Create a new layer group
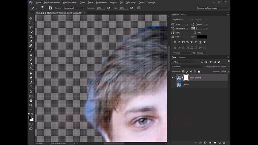This screenshot has width=258, height=145. point(215,143)
